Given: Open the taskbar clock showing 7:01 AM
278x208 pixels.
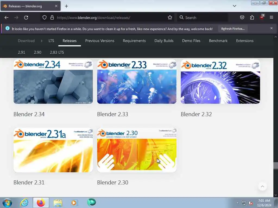Looking at the screenshot, I should (264, 203).
